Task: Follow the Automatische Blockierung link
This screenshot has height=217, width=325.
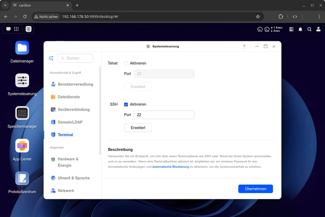Action: click(170, 167)
